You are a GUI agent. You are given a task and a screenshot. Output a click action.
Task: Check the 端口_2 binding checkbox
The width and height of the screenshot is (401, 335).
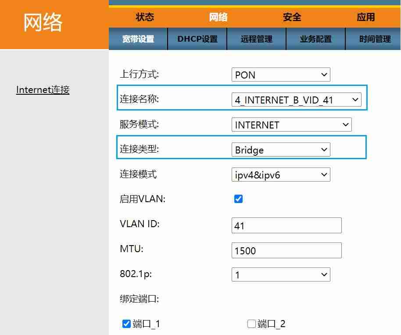[251, 324]
